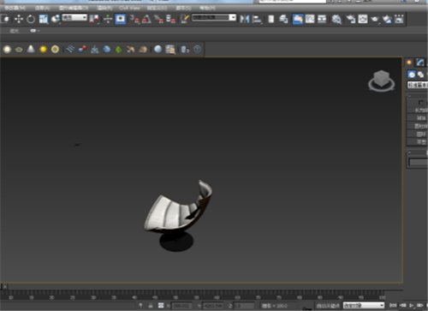The image size is (428, 311).
Task: Toggle the Spinner Snap button
Action: tap(170, 19)
